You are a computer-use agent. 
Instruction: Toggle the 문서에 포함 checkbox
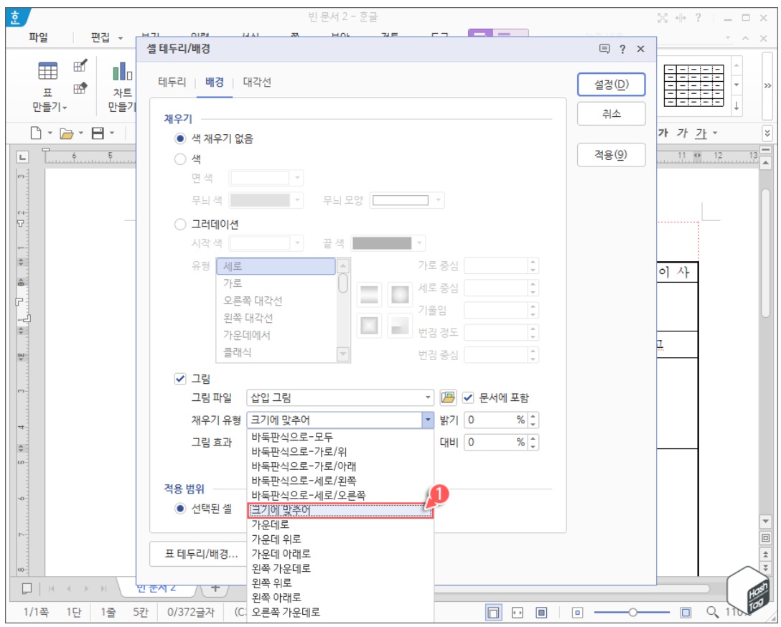click(x=468, y=397)
